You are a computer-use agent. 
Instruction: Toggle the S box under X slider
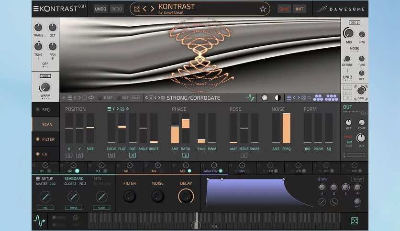point(69,155)
